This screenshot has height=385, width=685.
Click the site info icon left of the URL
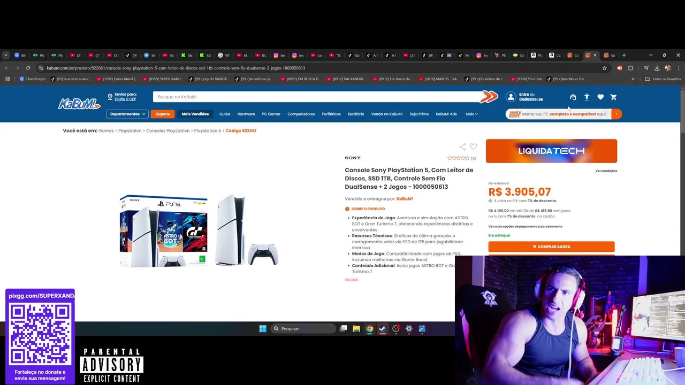(x=41, y=68)
